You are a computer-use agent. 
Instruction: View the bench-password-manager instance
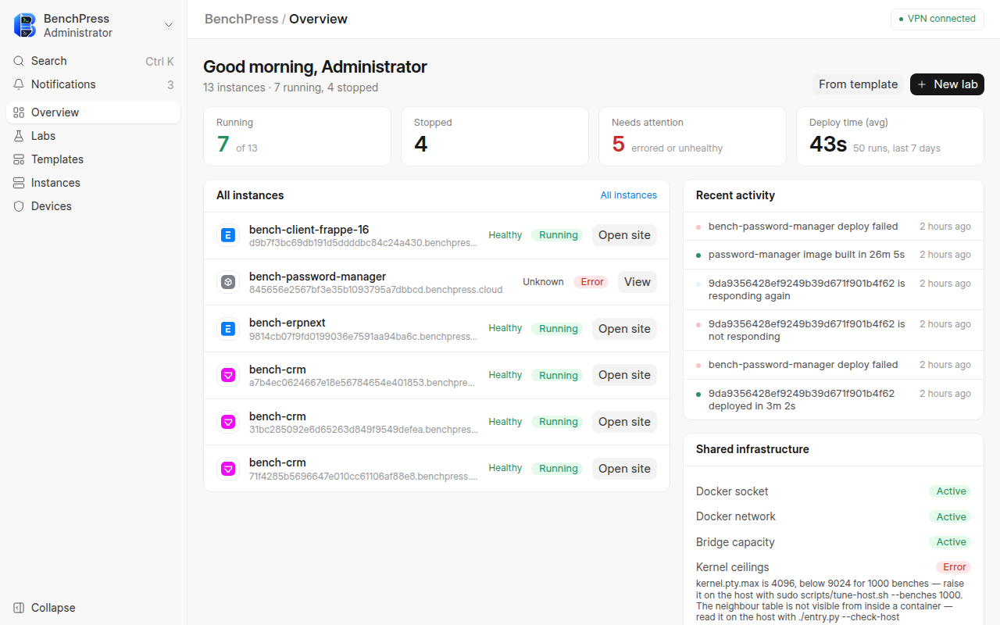(x=637, y=282)
